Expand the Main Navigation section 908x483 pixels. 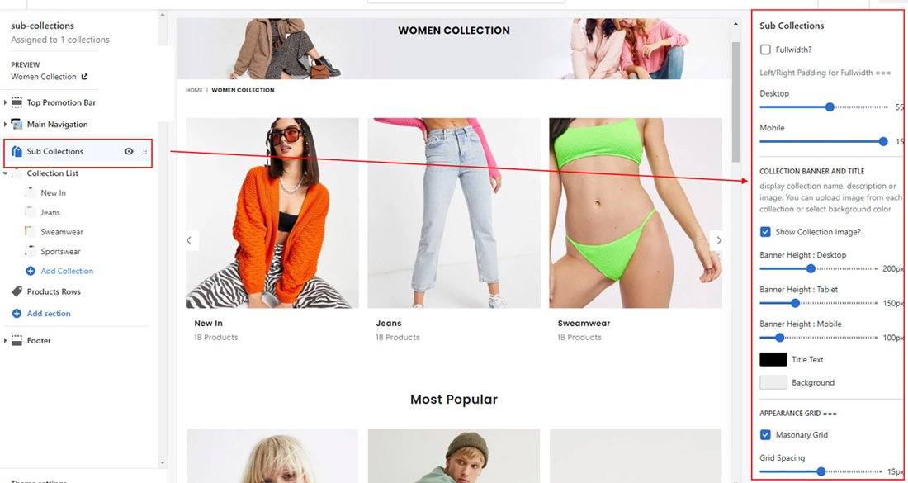pyautogui.click(x=5, y=125)
